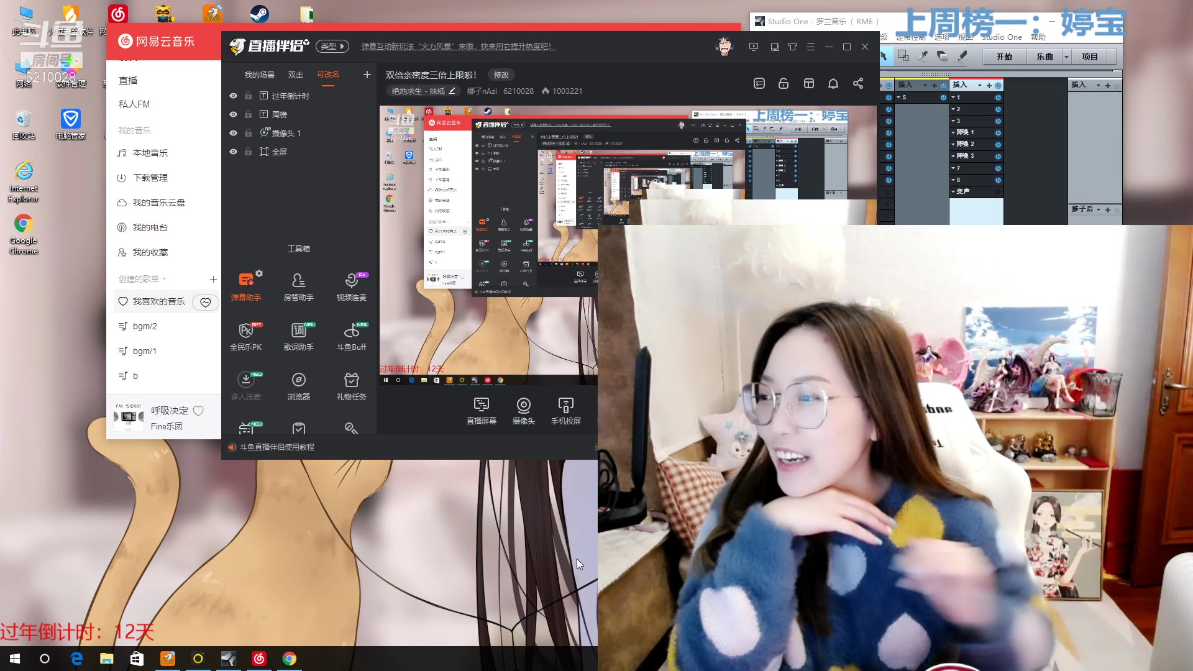Screen dimensions: 1193x671
Task: Click the 弹幕助手 settings gear
Action: click(x=259, y=273)
